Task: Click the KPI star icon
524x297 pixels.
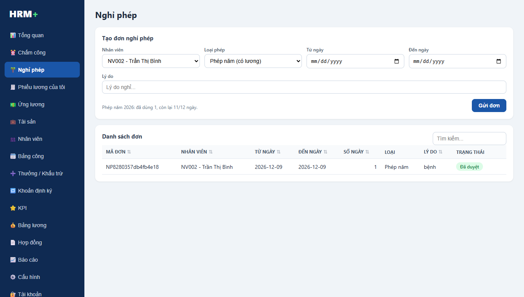Action: [x=13, y=208]
